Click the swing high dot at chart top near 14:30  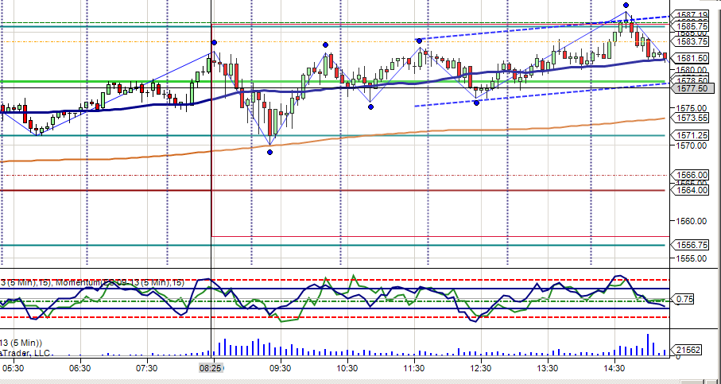(626, 5)
